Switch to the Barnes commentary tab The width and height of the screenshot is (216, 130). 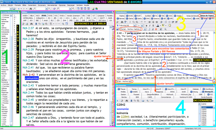pos(120,19)
